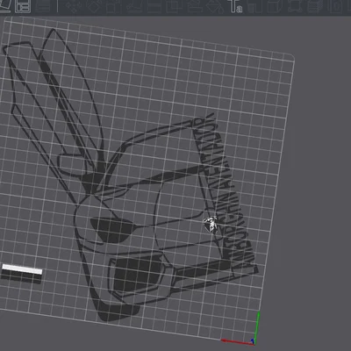Select the Move tool with four arrows
Viewport: 351px width, 351px height.
click(72, 6)
